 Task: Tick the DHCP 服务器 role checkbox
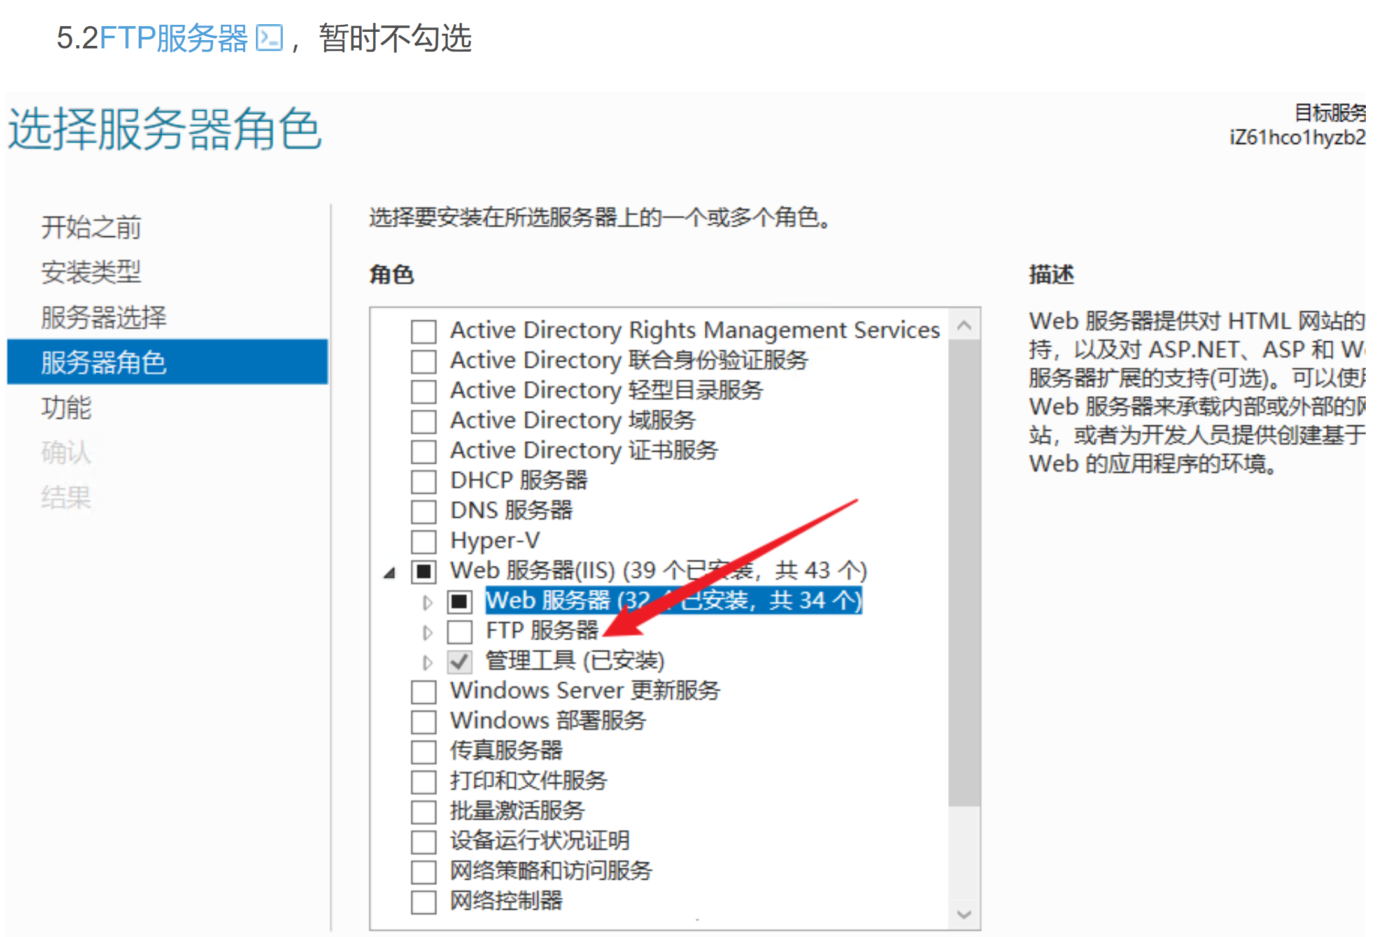point(423,481)
